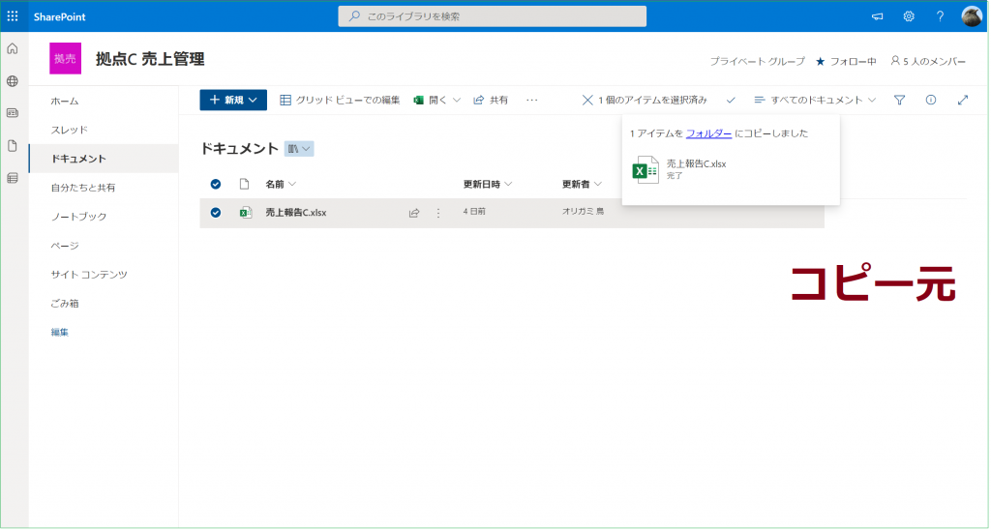Open the app launcher waffle icon

(x=13, y=16)
